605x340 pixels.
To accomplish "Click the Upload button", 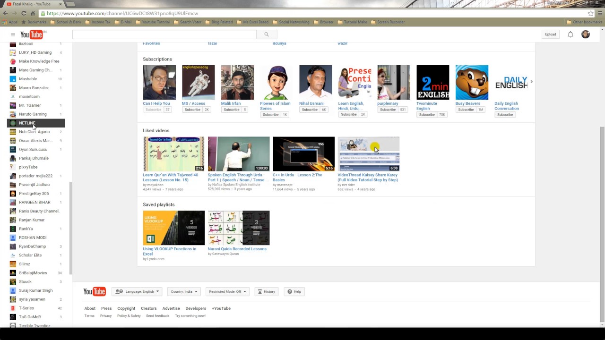I will point(550,34).
